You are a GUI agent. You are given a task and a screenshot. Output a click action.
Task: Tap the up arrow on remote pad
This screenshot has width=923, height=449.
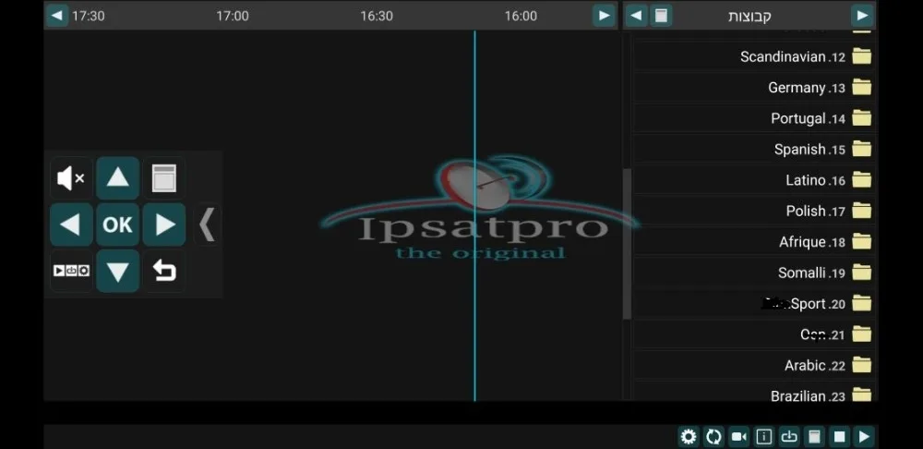[x=118, y=178]
